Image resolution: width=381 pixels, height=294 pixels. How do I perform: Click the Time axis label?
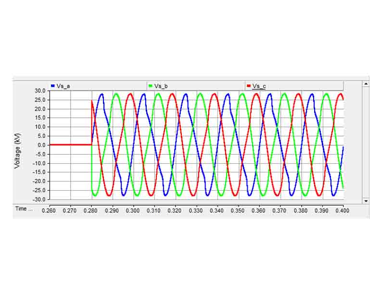tap(24, 209)
